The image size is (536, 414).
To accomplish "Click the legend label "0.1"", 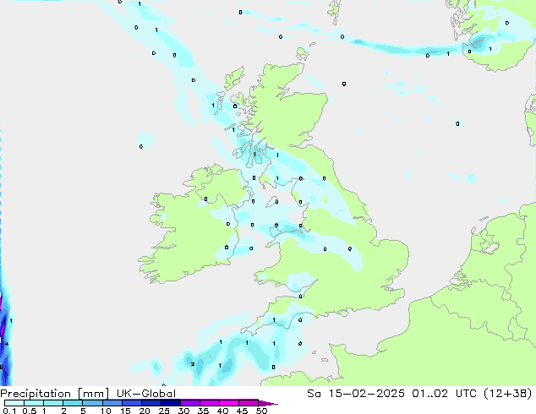I will 9,411.
